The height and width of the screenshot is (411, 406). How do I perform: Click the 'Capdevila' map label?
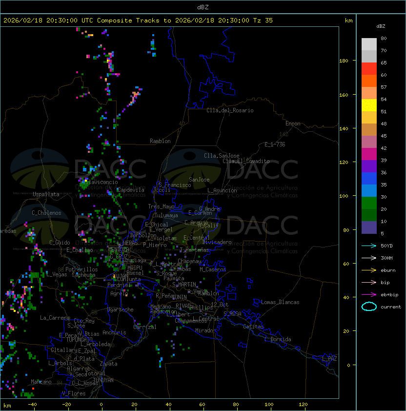[x=130, y=190]
